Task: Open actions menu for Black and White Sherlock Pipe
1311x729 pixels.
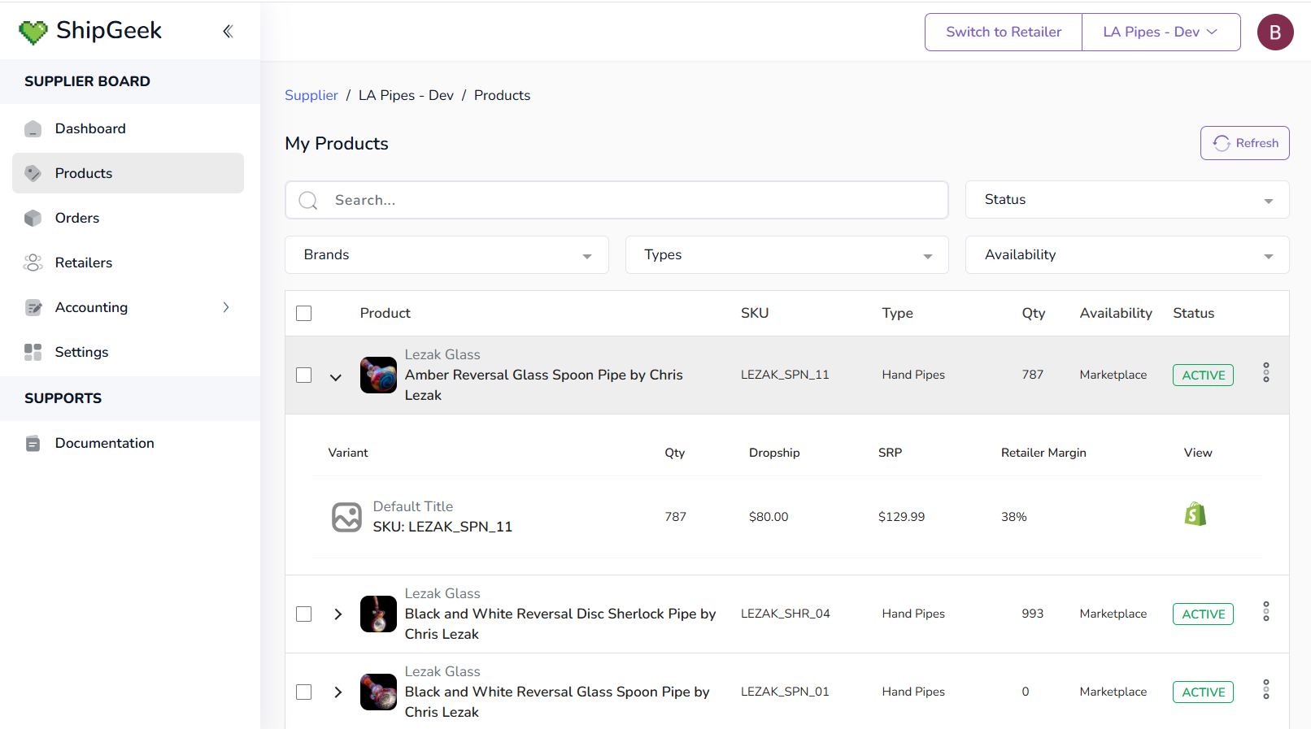Action: (x=1266, y=612)
